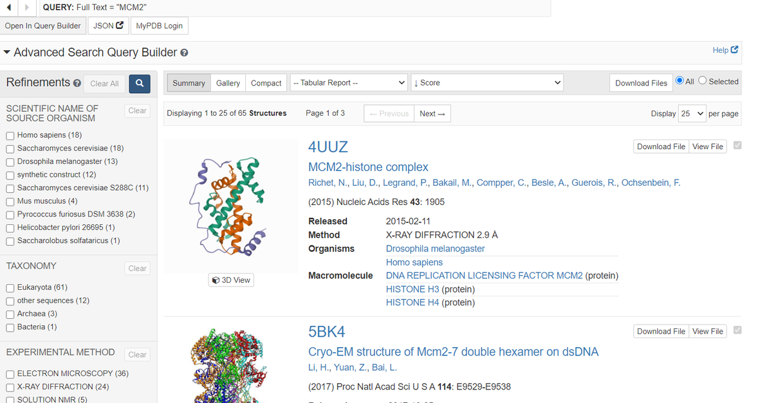This screenshot has height=403, width=767.
Task: Open the Tabular Report dropdown
Action: (349, 83)
